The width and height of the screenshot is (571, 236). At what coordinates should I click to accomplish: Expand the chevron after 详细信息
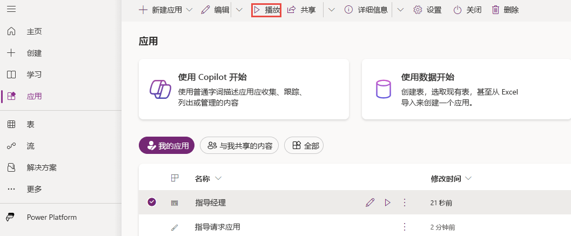tap(401, 10)
